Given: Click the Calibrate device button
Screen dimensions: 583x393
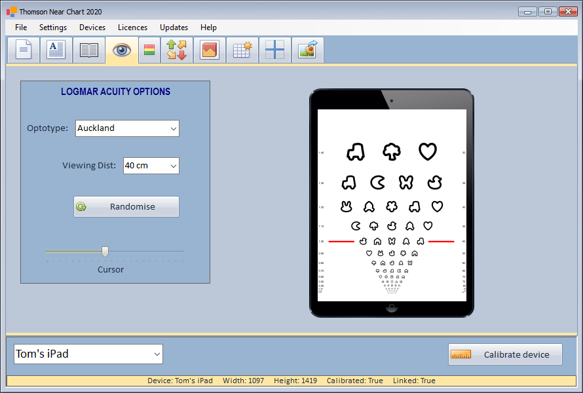Looking at the screenshot, I should pyautogui.click(x=505, y=354).
